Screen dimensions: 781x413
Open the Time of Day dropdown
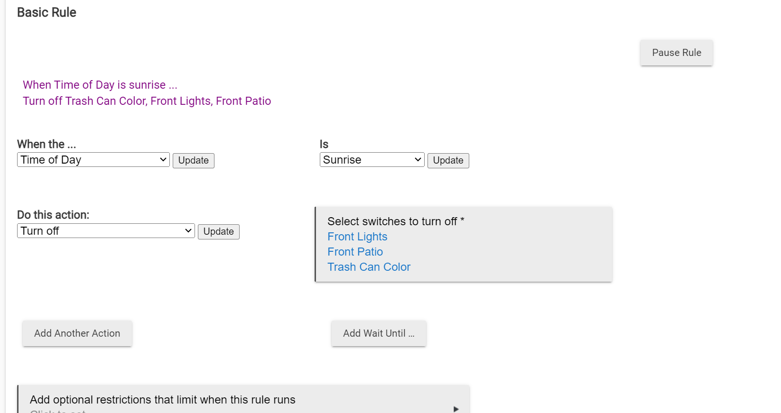point(93,160)
